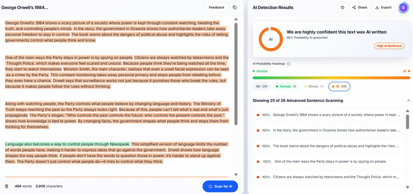
Task: Click '96% Probability AI generated' text
Action: tap(307, 38)
